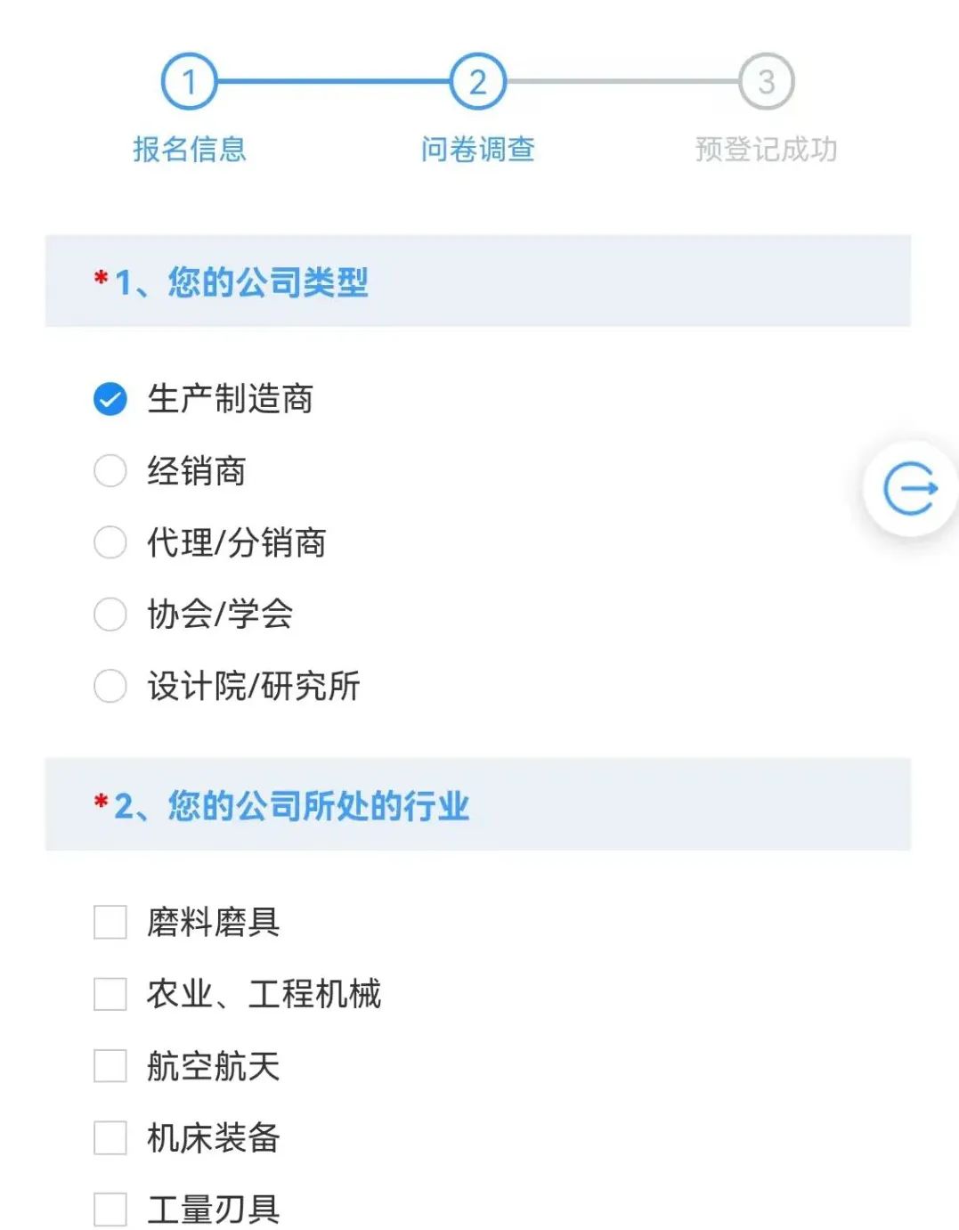Viewport: 959px width, 1230px height.
Task: Tick the 工量刃具 checkbox
Action: tap(110, 1210)
